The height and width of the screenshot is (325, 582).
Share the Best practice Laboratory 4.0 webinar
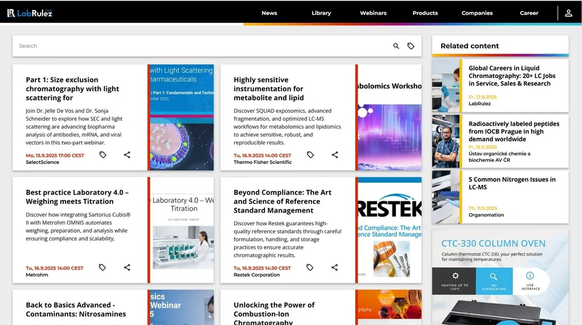click(x=127, y=267)
